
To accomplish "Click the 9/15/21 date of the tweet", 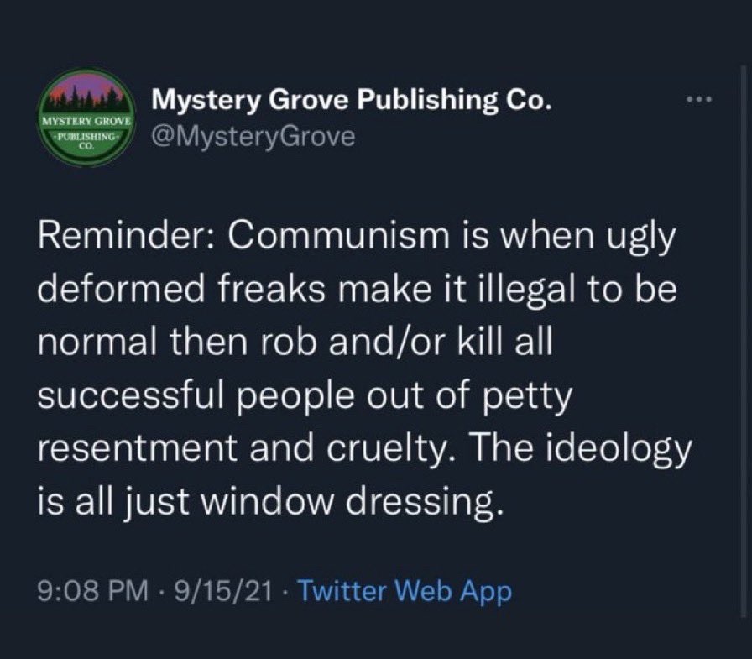I will point(223,590).
